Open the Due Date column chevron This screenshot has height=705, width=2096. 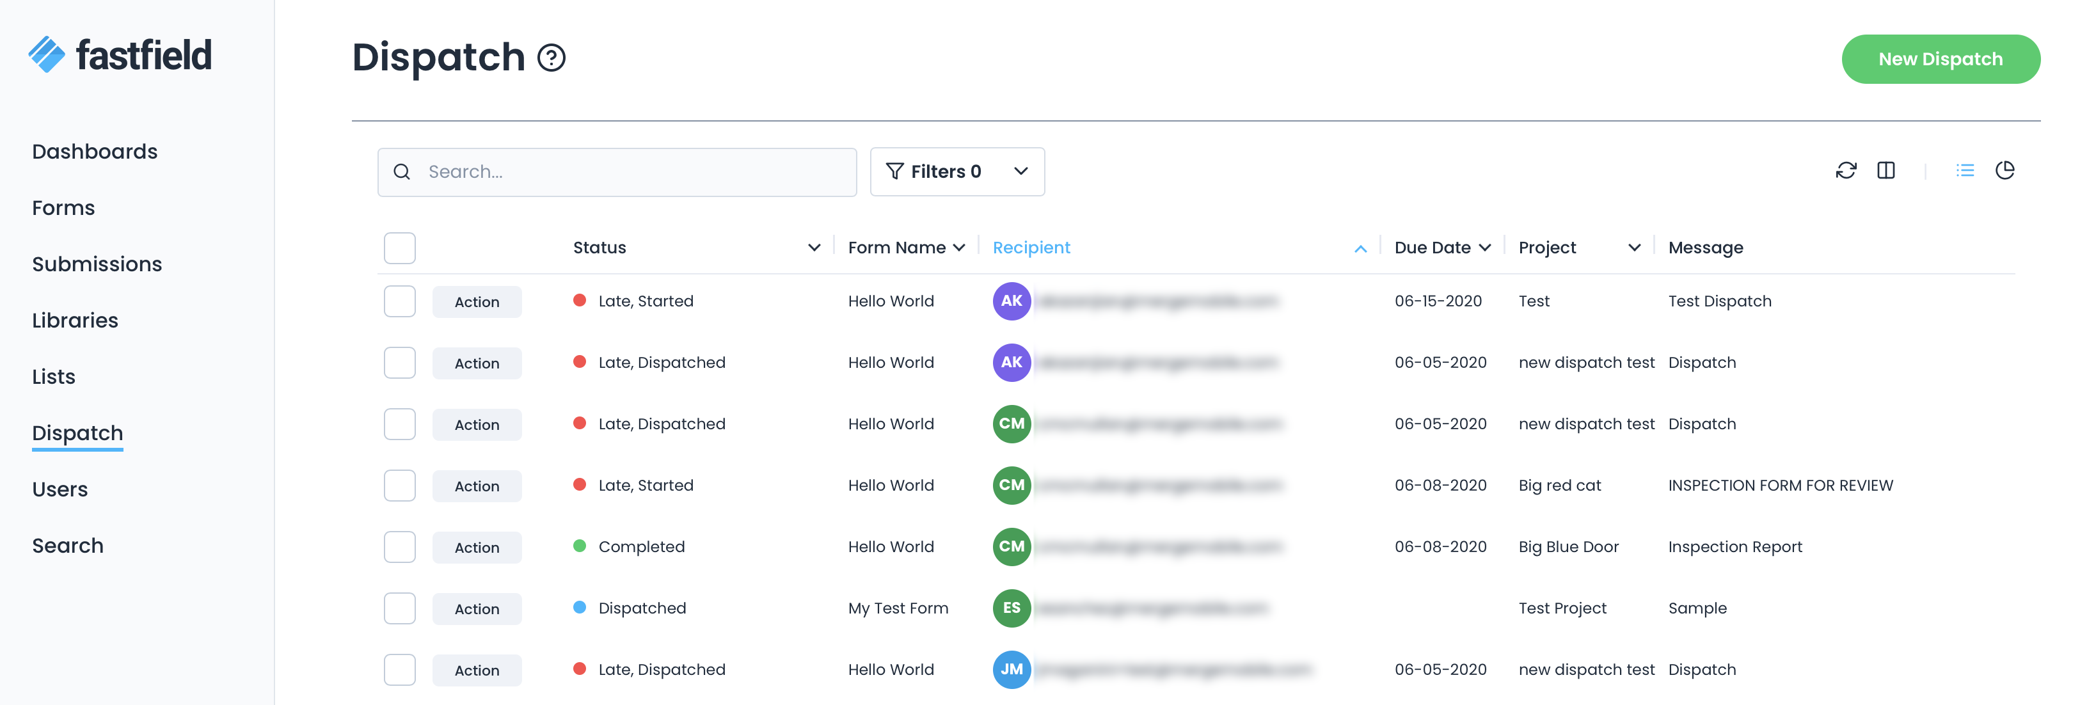(1485, 248)
